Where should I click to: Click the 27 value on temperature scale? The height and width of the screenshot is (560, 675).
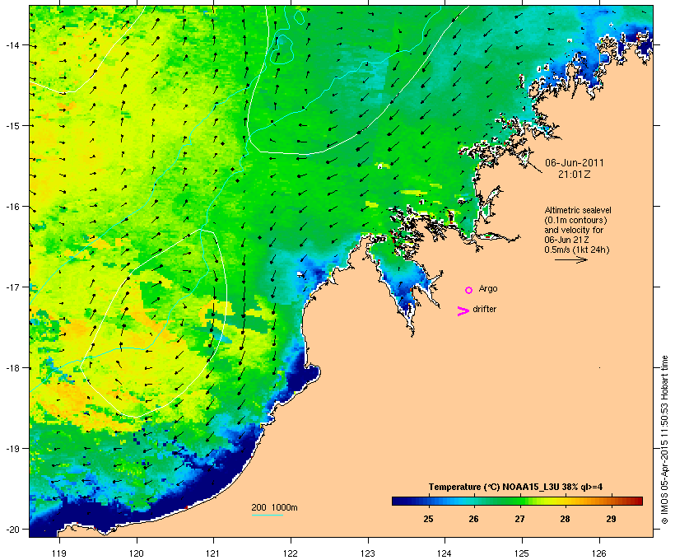[519, 519]
